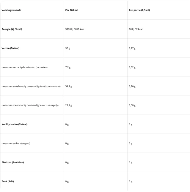The width and height of the screenshot is (190, 192).
Task: Select the 0,16 g per portion value
Action: point(132,86)
